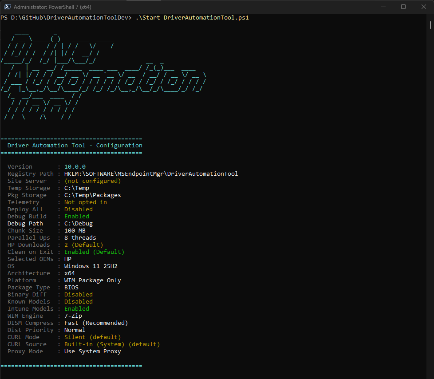Click the 'CURL Source' label
Screen dimensions: 434x379
(27, 344)
